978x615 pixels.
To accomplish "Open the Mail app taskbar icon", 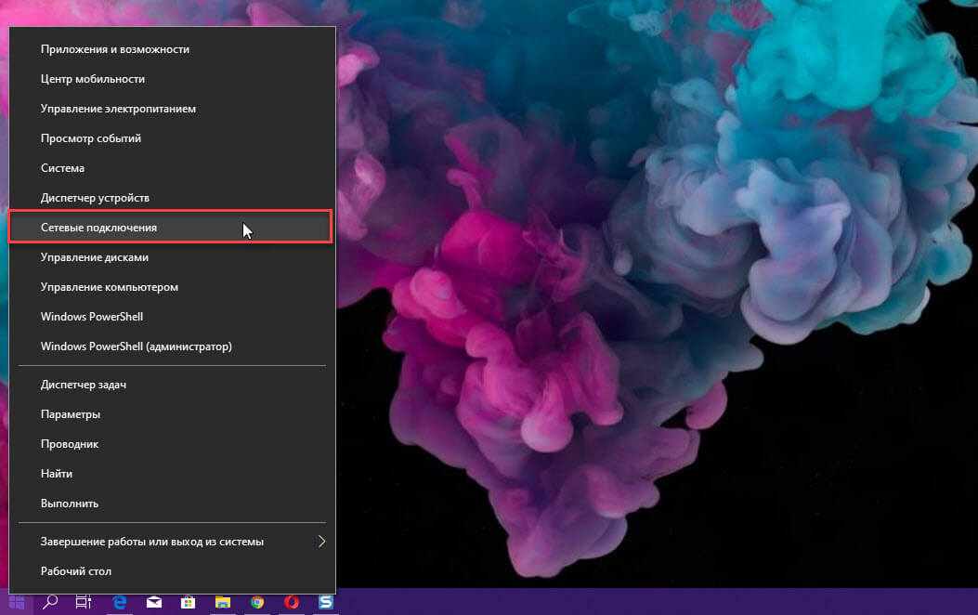I will [x=154, y=602].
